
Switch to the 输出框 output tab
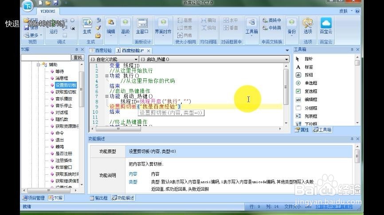(x=99, y=198)
